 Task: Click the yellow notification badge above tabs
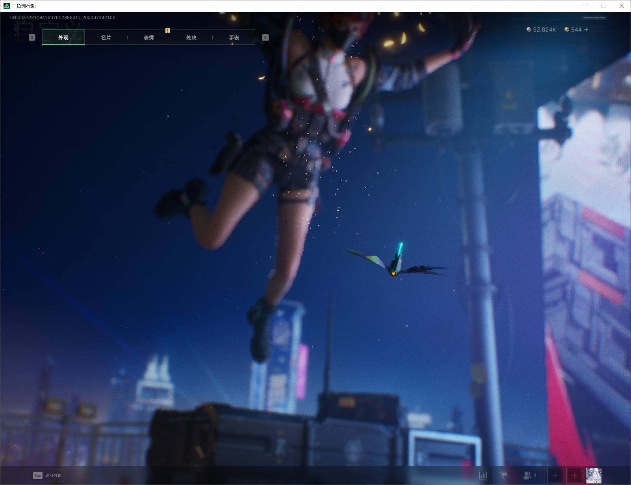coord(167,30)
